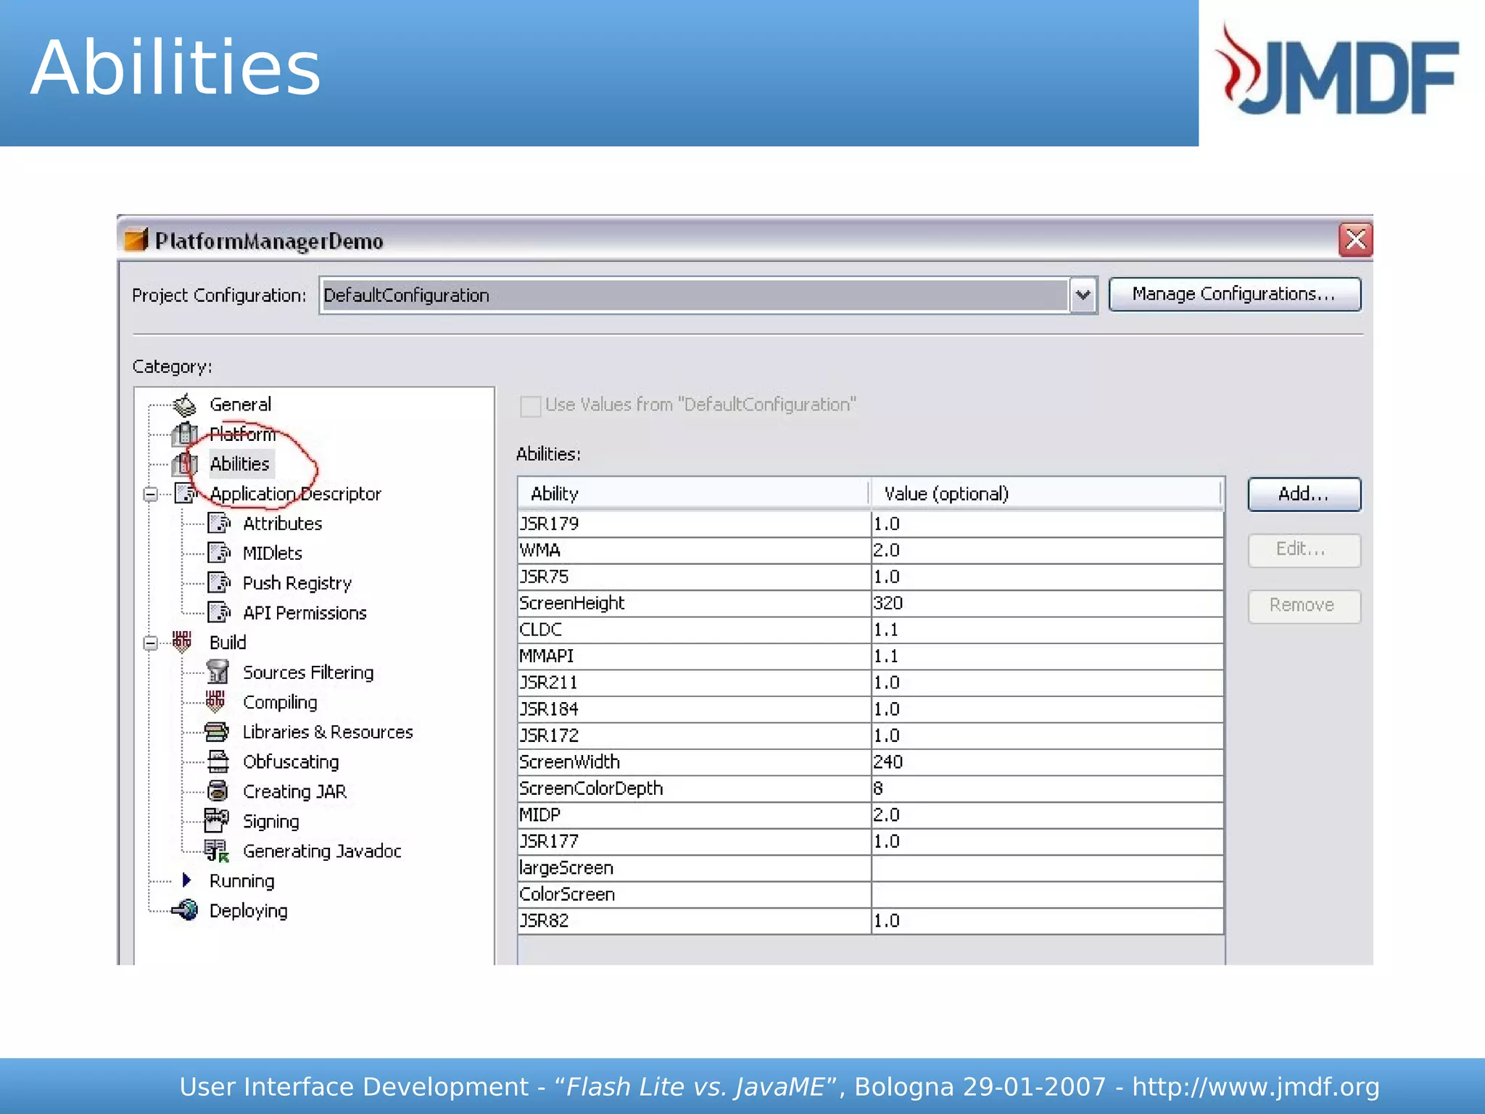This screenshot has height=1114, width=1485.
Task: Click the MIDlets node icon
Action: (x=219, y=553)
